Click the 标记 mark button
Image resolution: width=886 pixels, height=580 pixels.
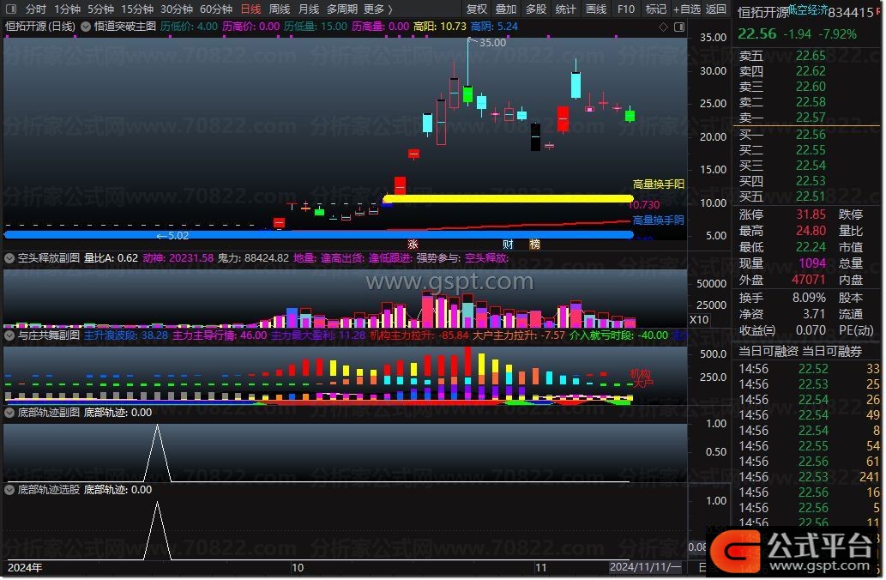(655, 9)
